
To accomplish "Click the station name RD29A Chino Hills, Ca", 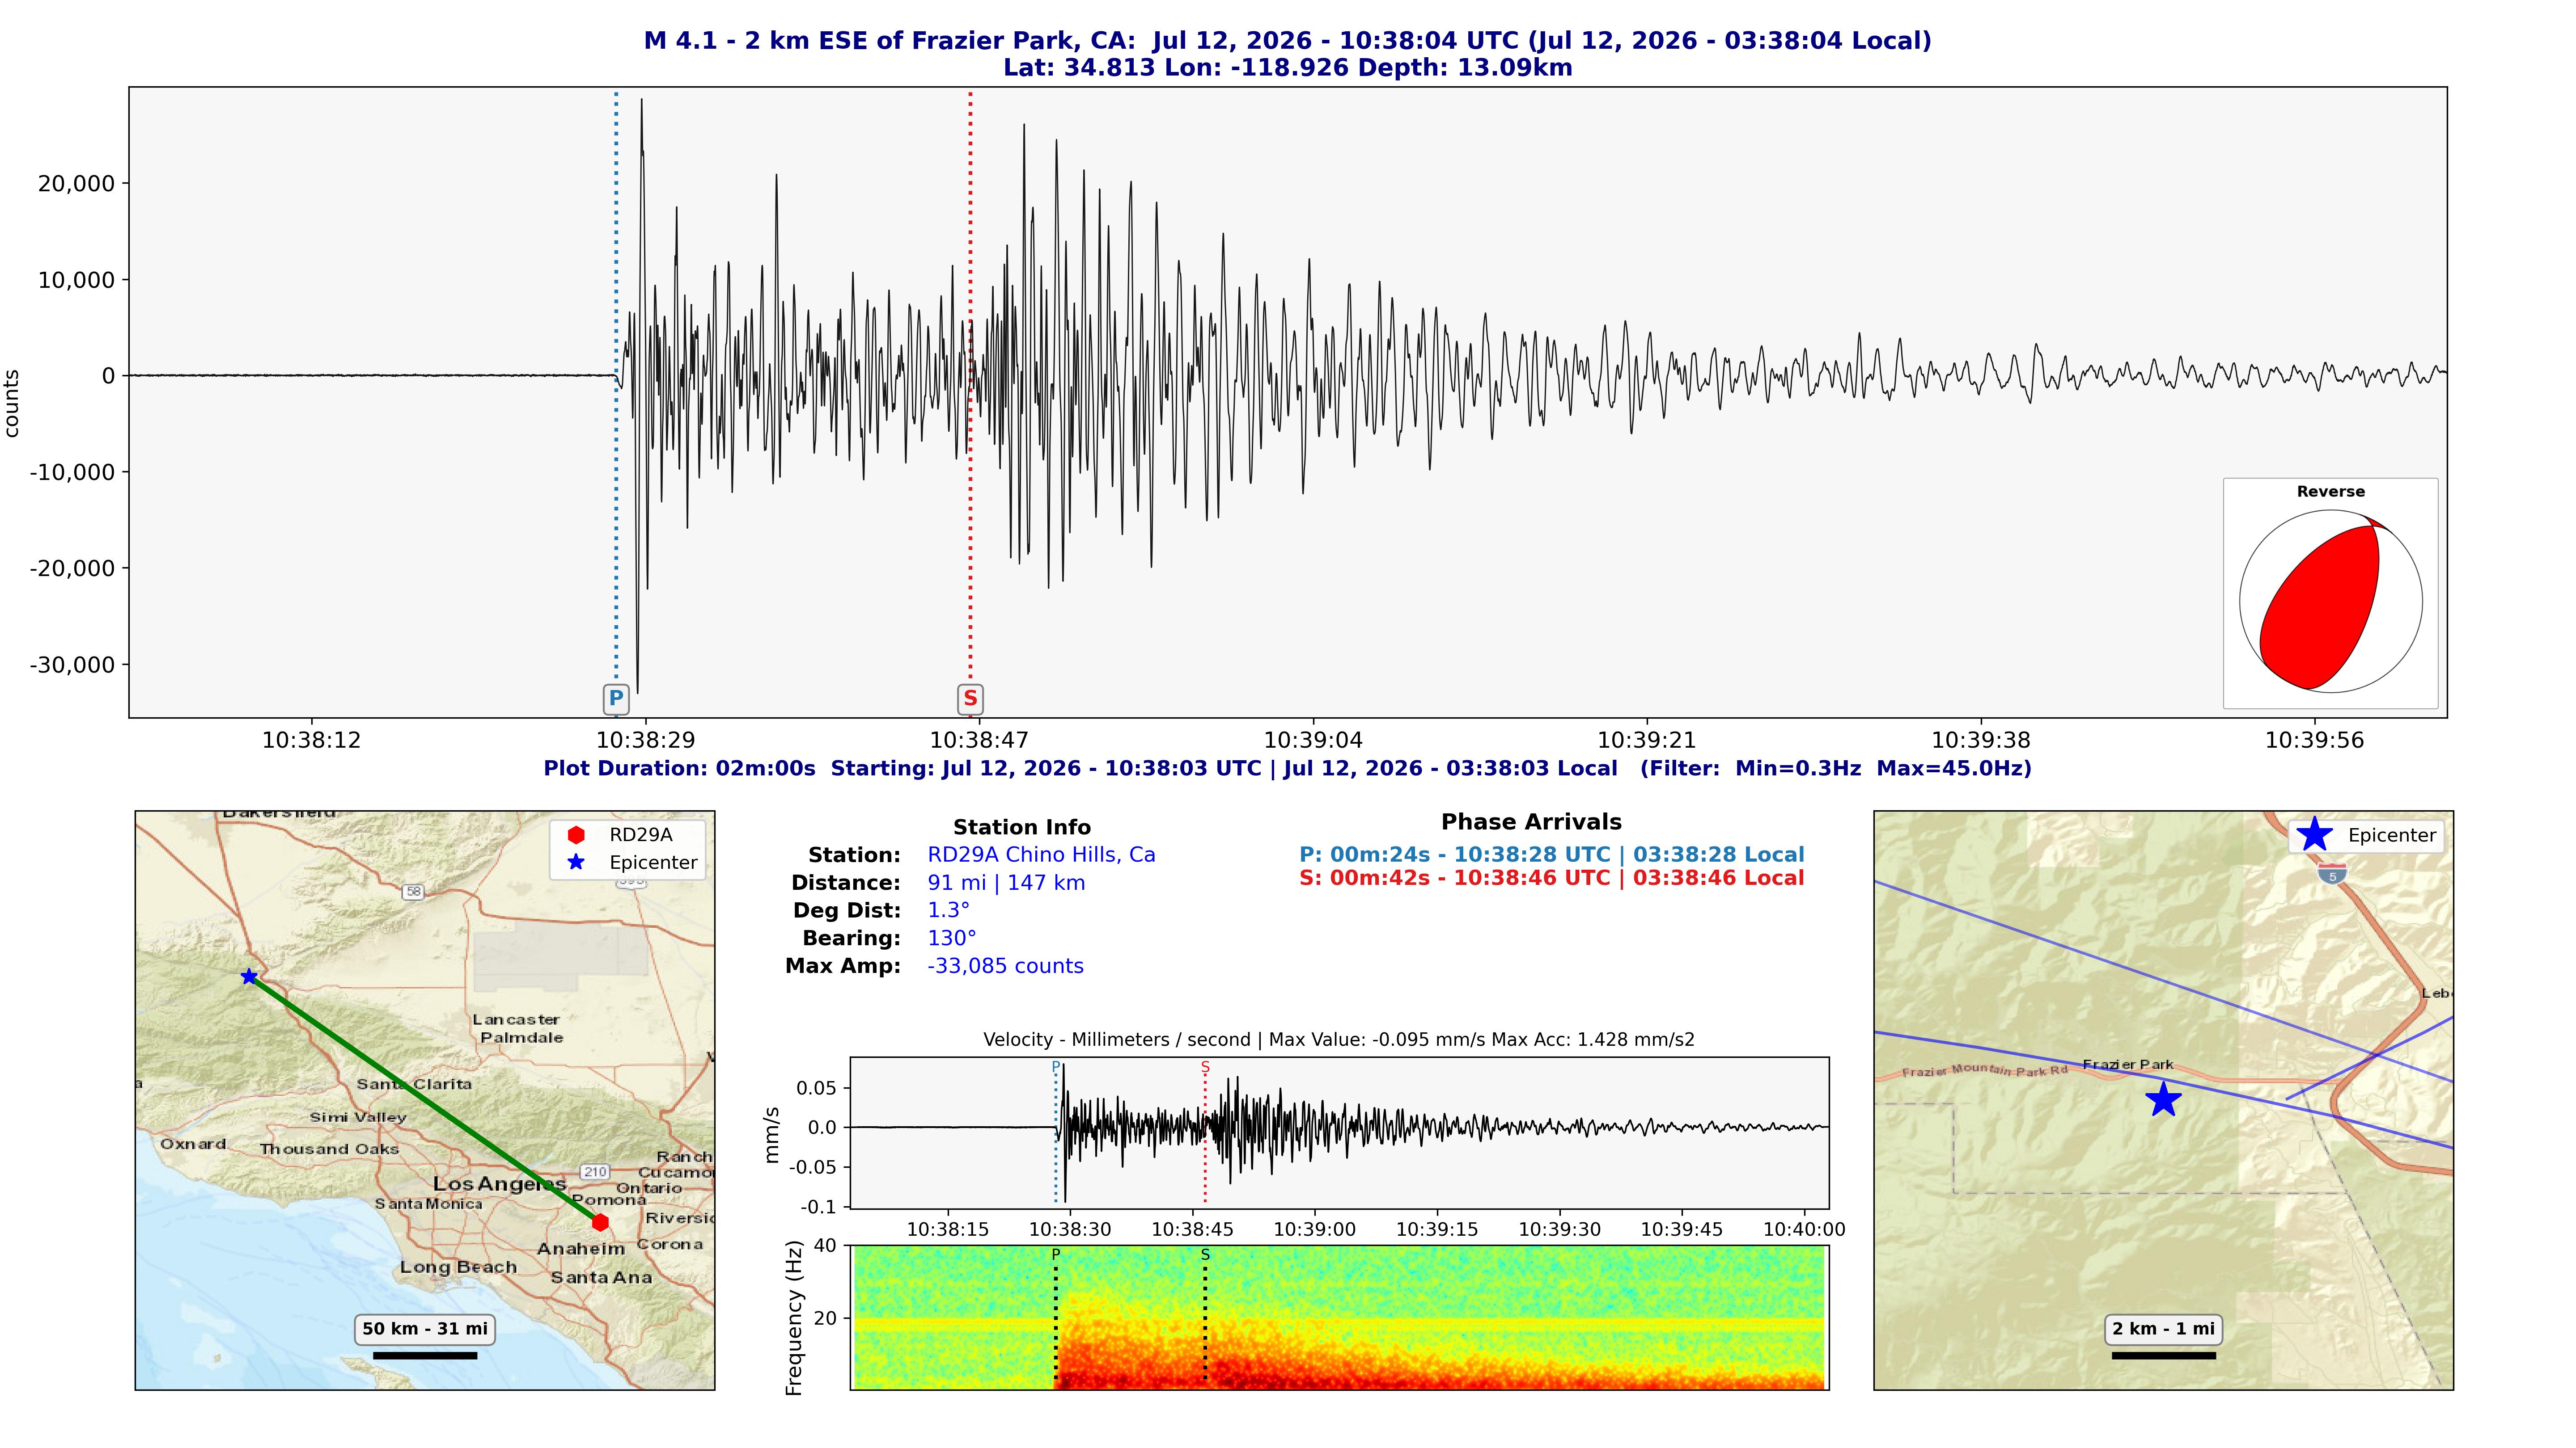I will pos(1041,855).
